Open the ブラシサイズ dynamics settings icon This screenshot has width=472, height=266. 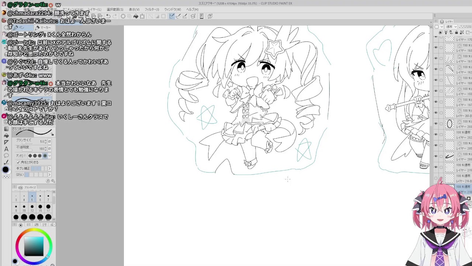[50, 141]
